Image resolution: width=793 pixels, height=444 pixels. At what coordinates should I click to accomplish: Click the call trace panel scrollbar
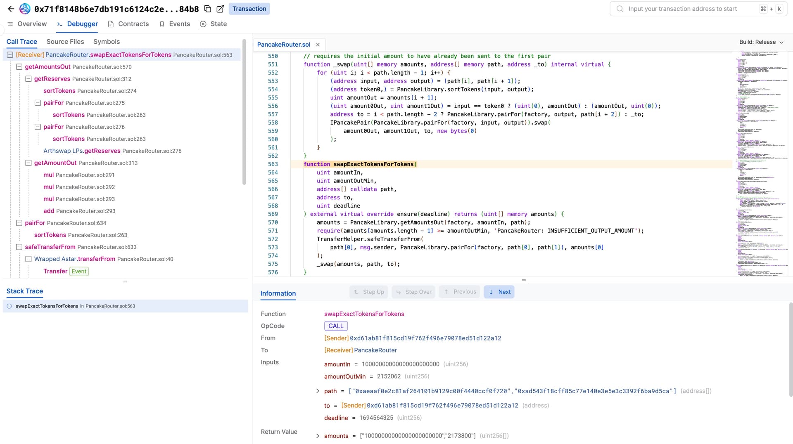(244, 112)
